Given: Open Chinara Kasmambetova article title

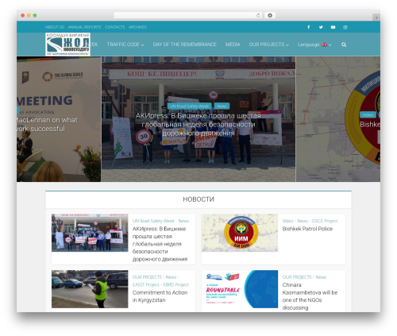Looking at the screenshot, I should coord(310,296).
